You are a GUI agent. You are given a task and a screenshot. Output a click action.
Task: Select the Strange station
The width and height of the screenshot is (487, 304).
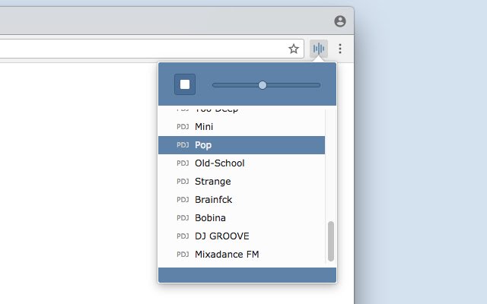[x=242, y=182]
